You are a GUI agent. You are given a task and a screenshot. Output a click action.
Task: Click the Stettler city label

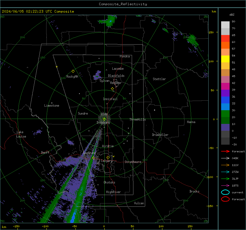(x=159, y=79)
